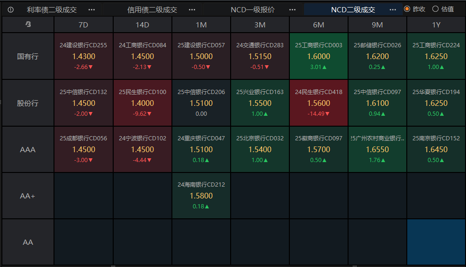Click the highlighted blue AA 1Y cell
This screenshot has width=466, height=267.
pyautogui.click(x=436, y=242)
